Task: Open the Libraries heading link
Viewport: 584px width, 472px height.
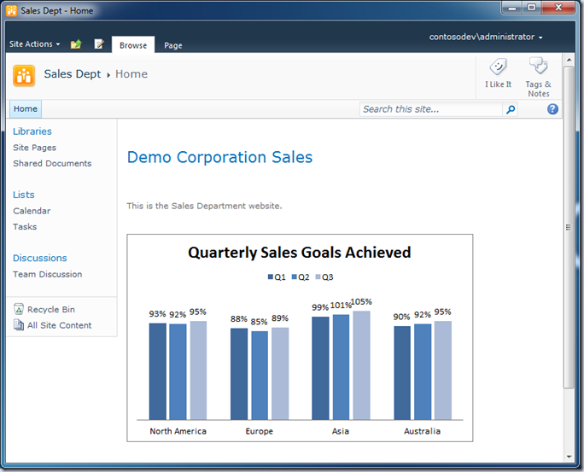Action: [x=32, y=131]
